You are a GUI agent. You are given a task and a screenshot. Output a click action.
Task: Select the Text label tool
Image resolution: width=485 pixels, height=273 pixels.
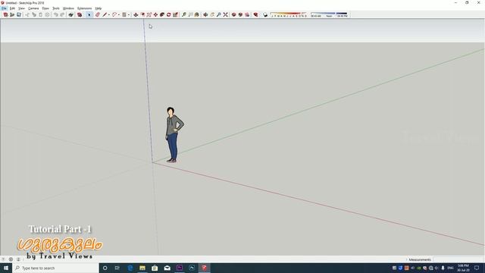[190, 14]
